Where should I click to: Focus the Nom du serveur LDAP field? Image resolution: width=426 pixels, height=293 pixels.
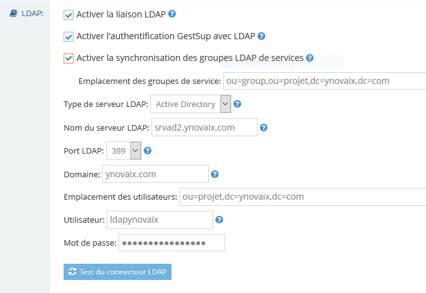click(x=205, y=127)
